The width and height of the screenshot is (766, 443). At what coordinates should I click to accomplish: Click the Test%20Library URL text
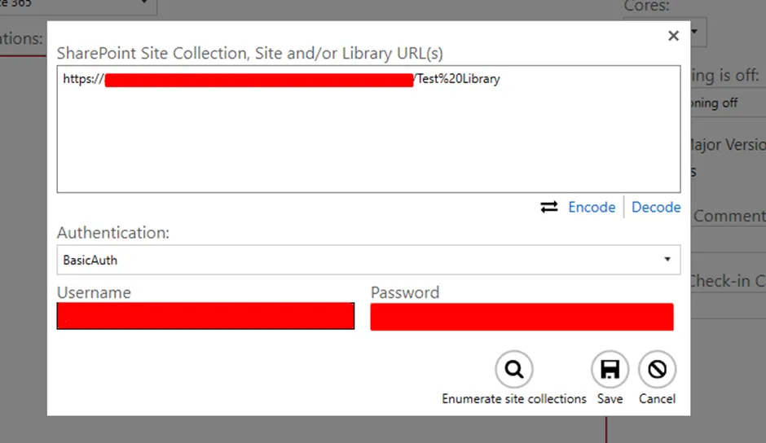458,80
